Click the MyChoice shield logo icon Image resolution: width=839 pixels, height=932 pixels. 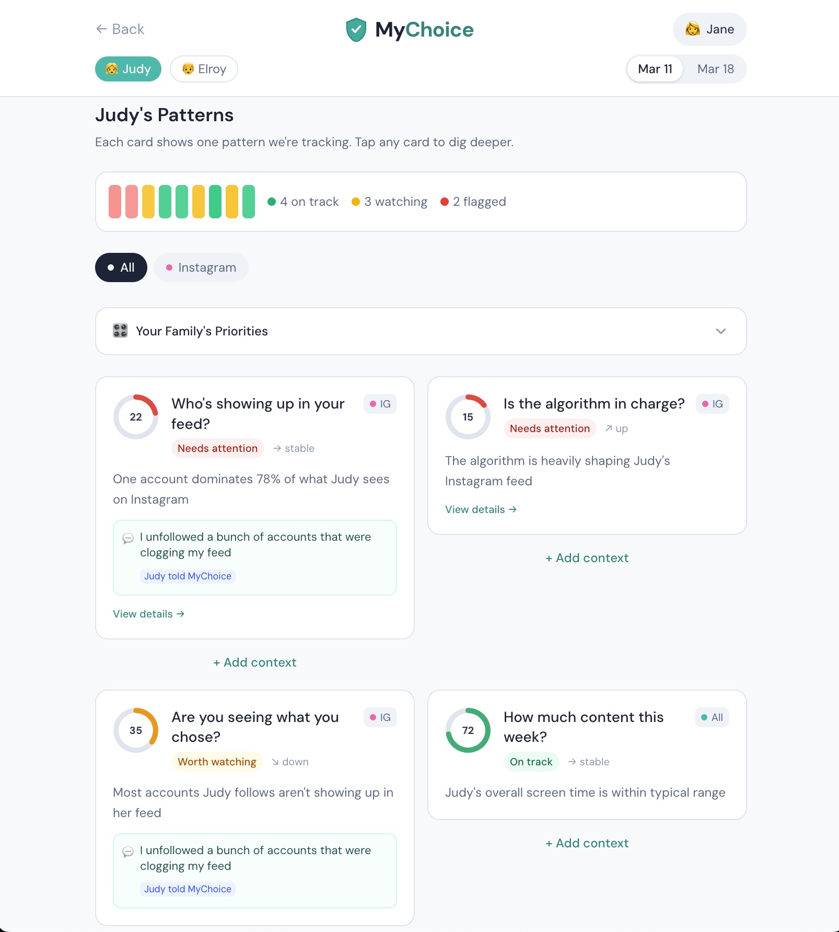[x=356, y=30]
